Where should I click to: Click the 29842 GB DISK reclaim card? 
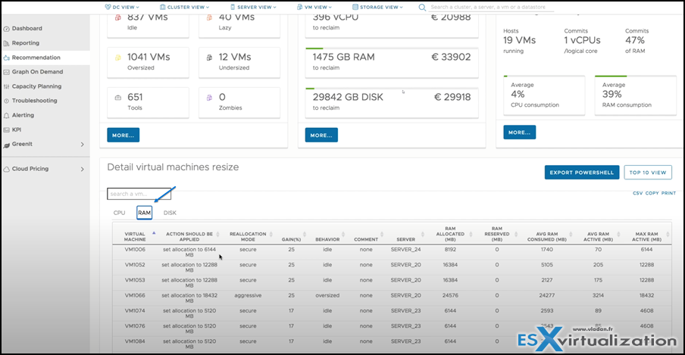tap(392, 103)
